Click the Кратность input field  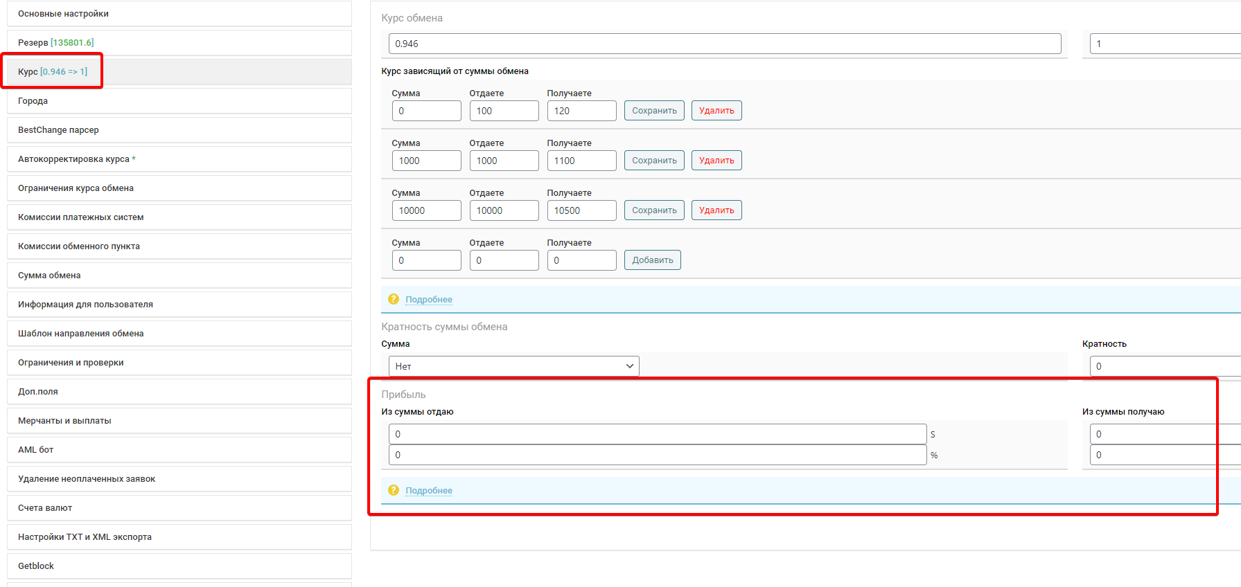1164,366
